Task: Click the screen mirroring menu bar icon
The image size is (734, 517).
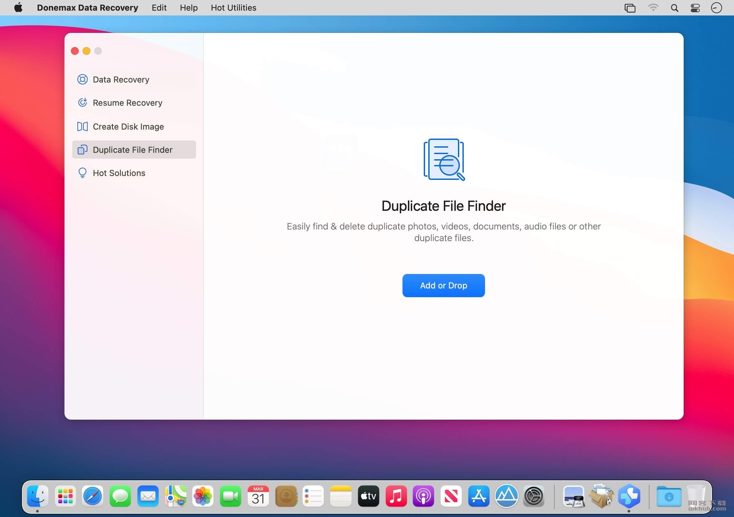Action: [x=630, y=8]
